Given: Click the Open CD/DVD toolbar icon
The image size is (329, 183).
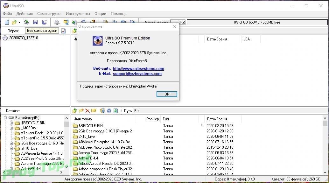Looking at the screenshot, I should coord(26,22).
